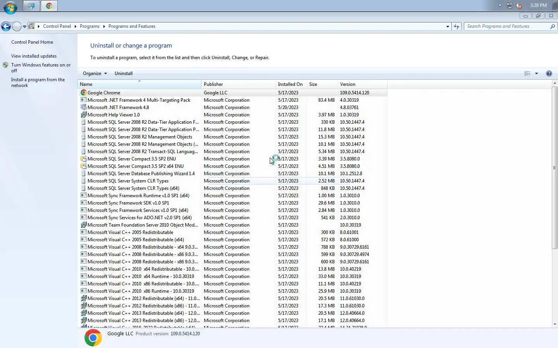Click the Sync Framework SDK v1.0 SP1 icon
The height and width of the screenshot is (348, 558).
[83, 203]
